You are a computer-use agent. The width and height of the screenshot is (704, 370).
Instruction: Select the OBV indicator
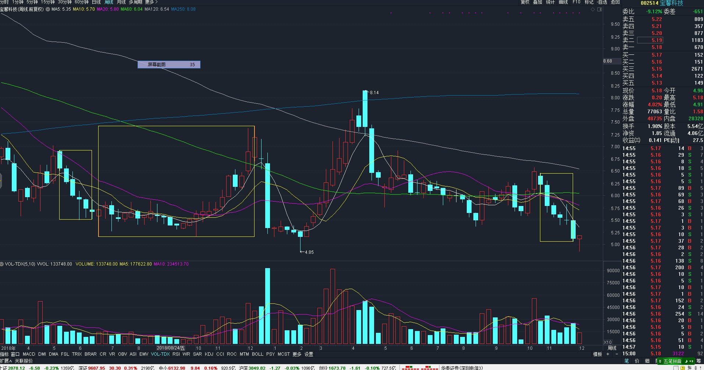(x=122, y=354)
